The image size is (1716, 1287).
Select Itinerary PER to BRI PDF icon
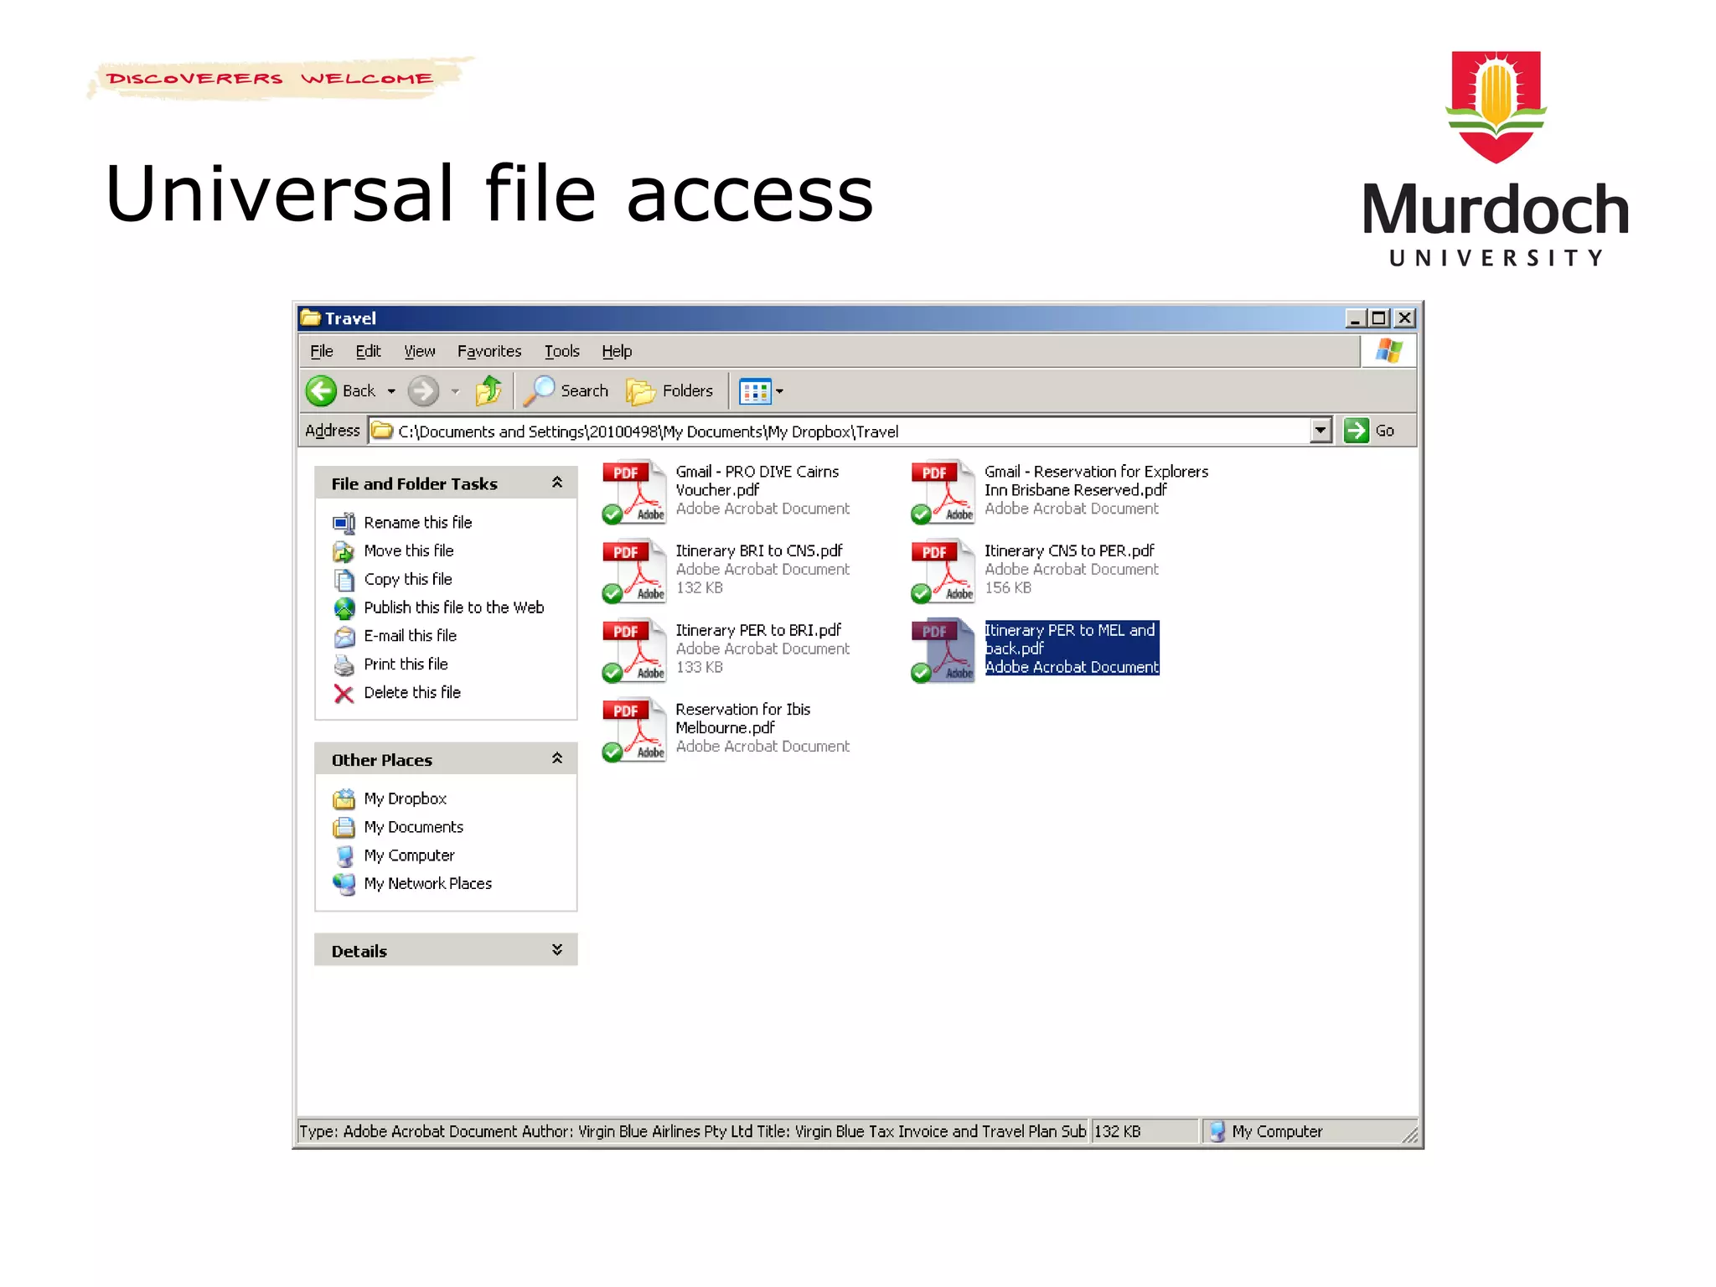pyautogui.click(x=634, y=650)
